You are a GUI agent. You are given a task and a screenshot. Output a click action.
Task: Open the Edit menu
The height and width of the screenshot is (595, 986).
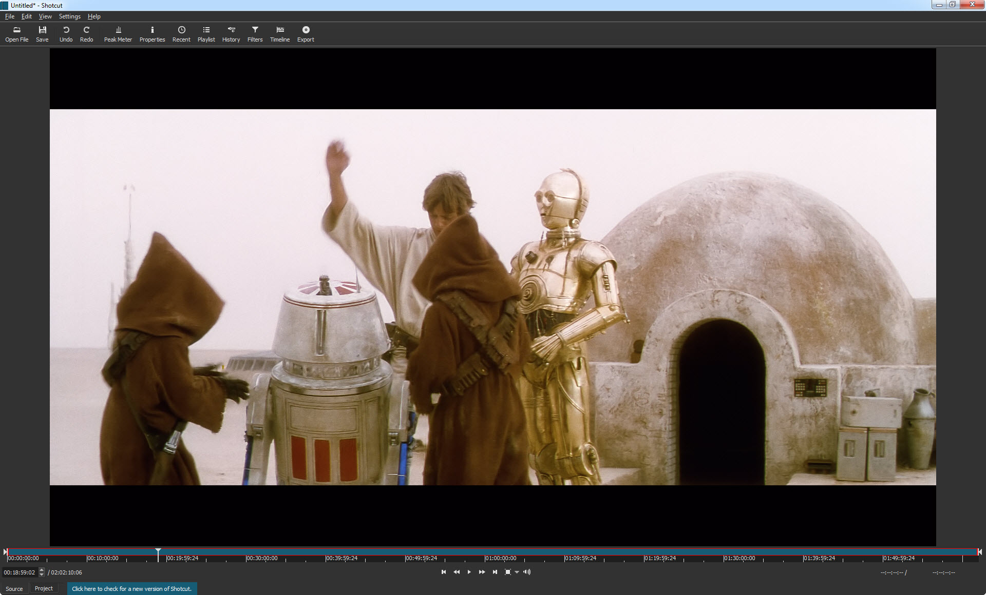(27, 16)
